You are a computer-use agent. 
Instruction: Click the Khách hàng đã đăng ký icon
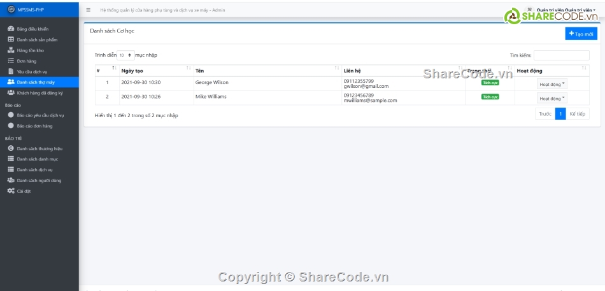click(11, 92)
